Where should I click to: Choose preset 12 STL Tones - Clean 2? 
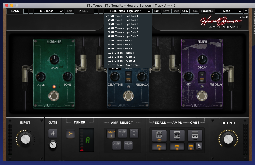click(128, 61)
